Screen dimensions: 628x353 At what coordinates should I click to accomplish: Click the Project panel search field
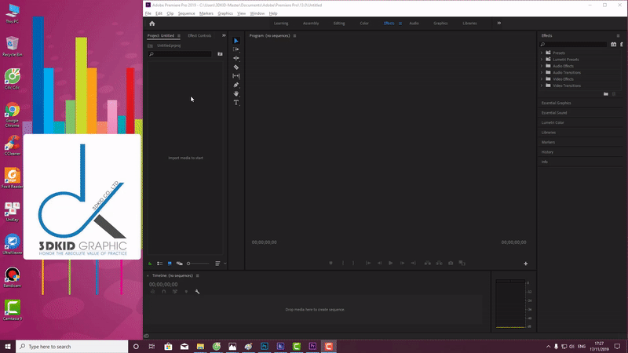pos(180,54)
